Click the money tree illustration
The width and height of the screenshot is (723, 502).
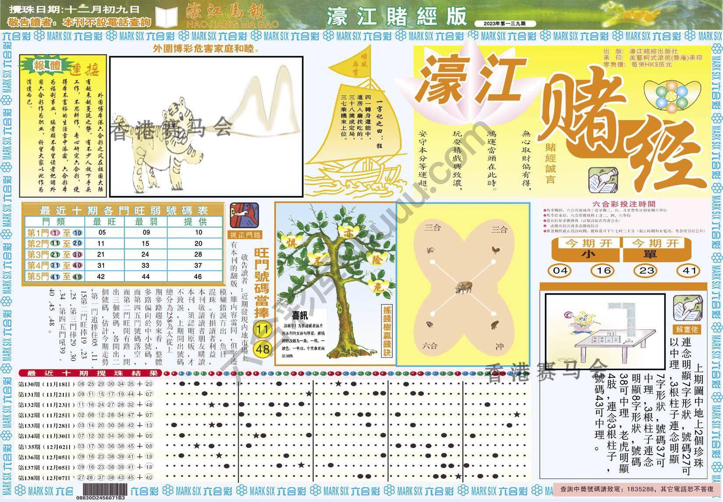pos(336,283)
